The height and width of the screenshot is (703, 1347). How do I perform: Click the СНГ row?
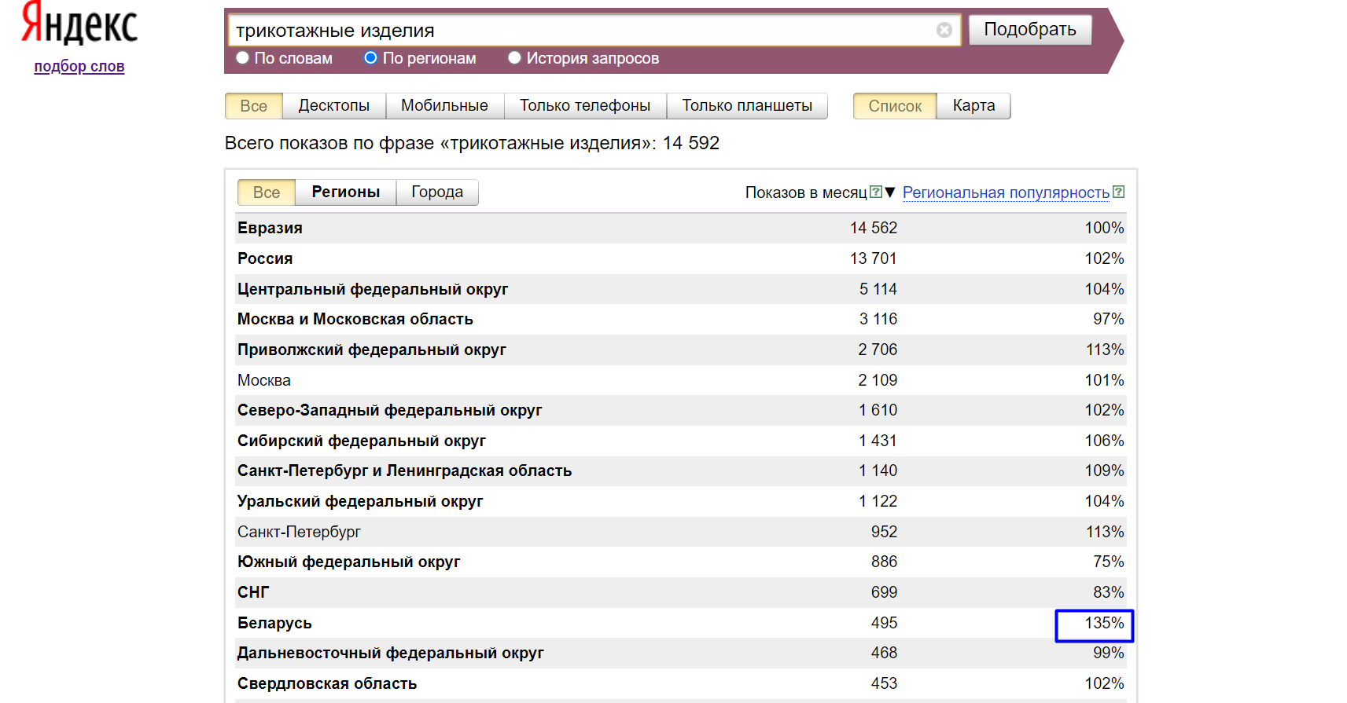click(x=681, y=592)
